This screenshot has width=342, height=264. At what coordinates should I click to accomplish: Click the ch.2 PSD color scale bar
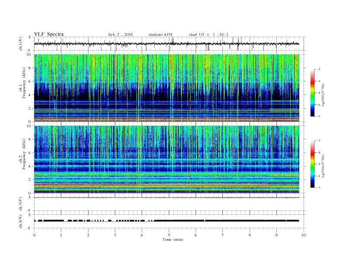click(313, 164)
